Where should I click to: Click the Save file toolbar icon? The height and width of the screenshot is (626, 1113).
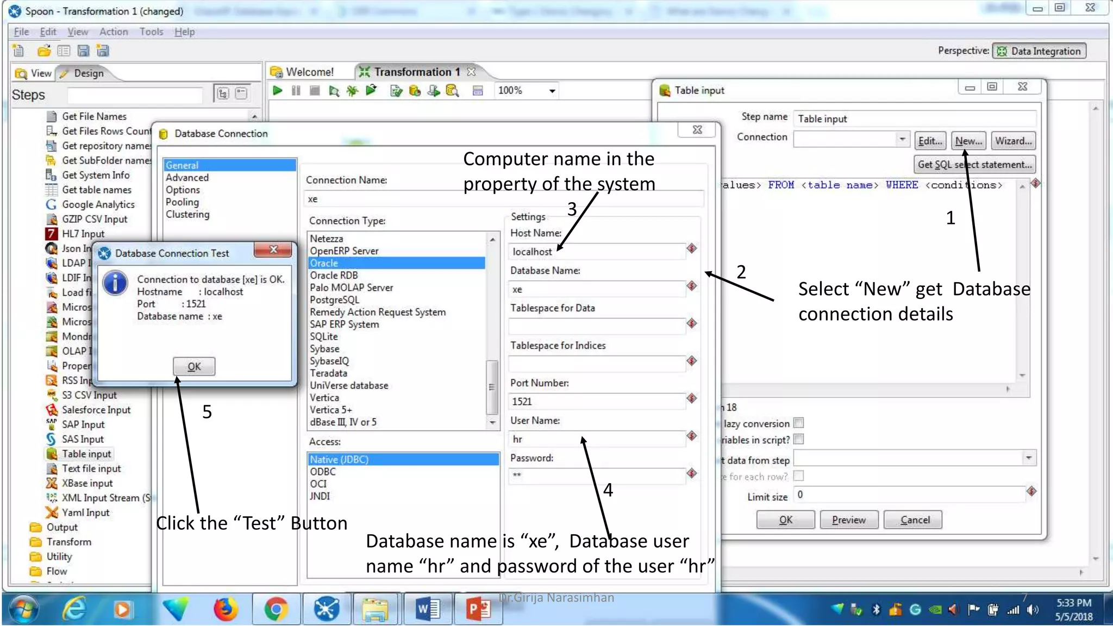(83, 51)
